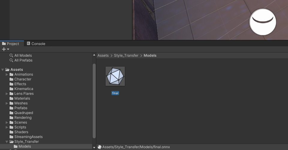Select the StreamingAssets folder
288x150 pixels.
pos(28,137)
